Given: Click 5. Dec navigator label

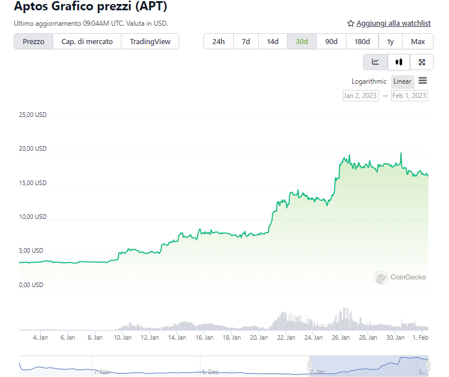Looking at the screenshot, I should (210, 372).
